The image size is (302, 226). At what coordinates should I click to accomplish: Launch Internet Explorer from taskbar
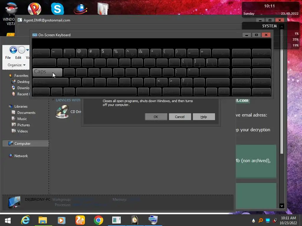25,220
